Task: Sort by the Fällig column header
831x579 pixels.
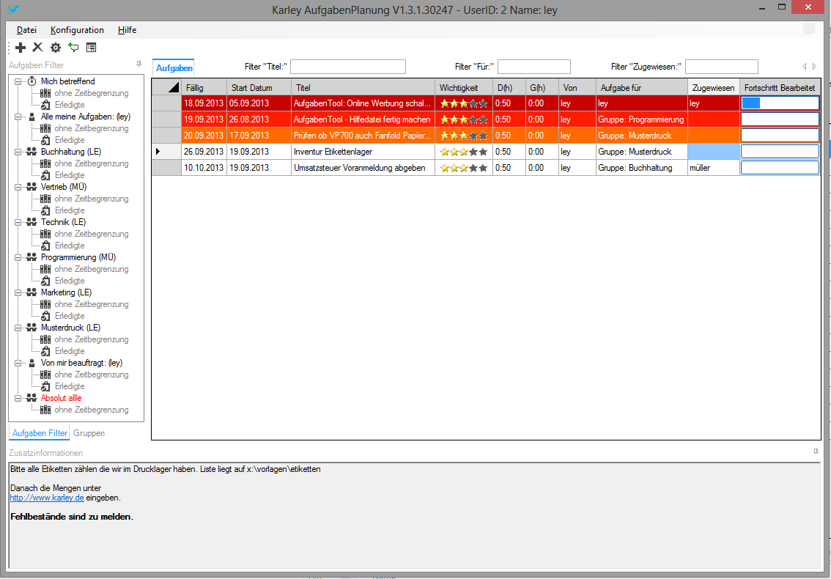Action: (204, 87)
